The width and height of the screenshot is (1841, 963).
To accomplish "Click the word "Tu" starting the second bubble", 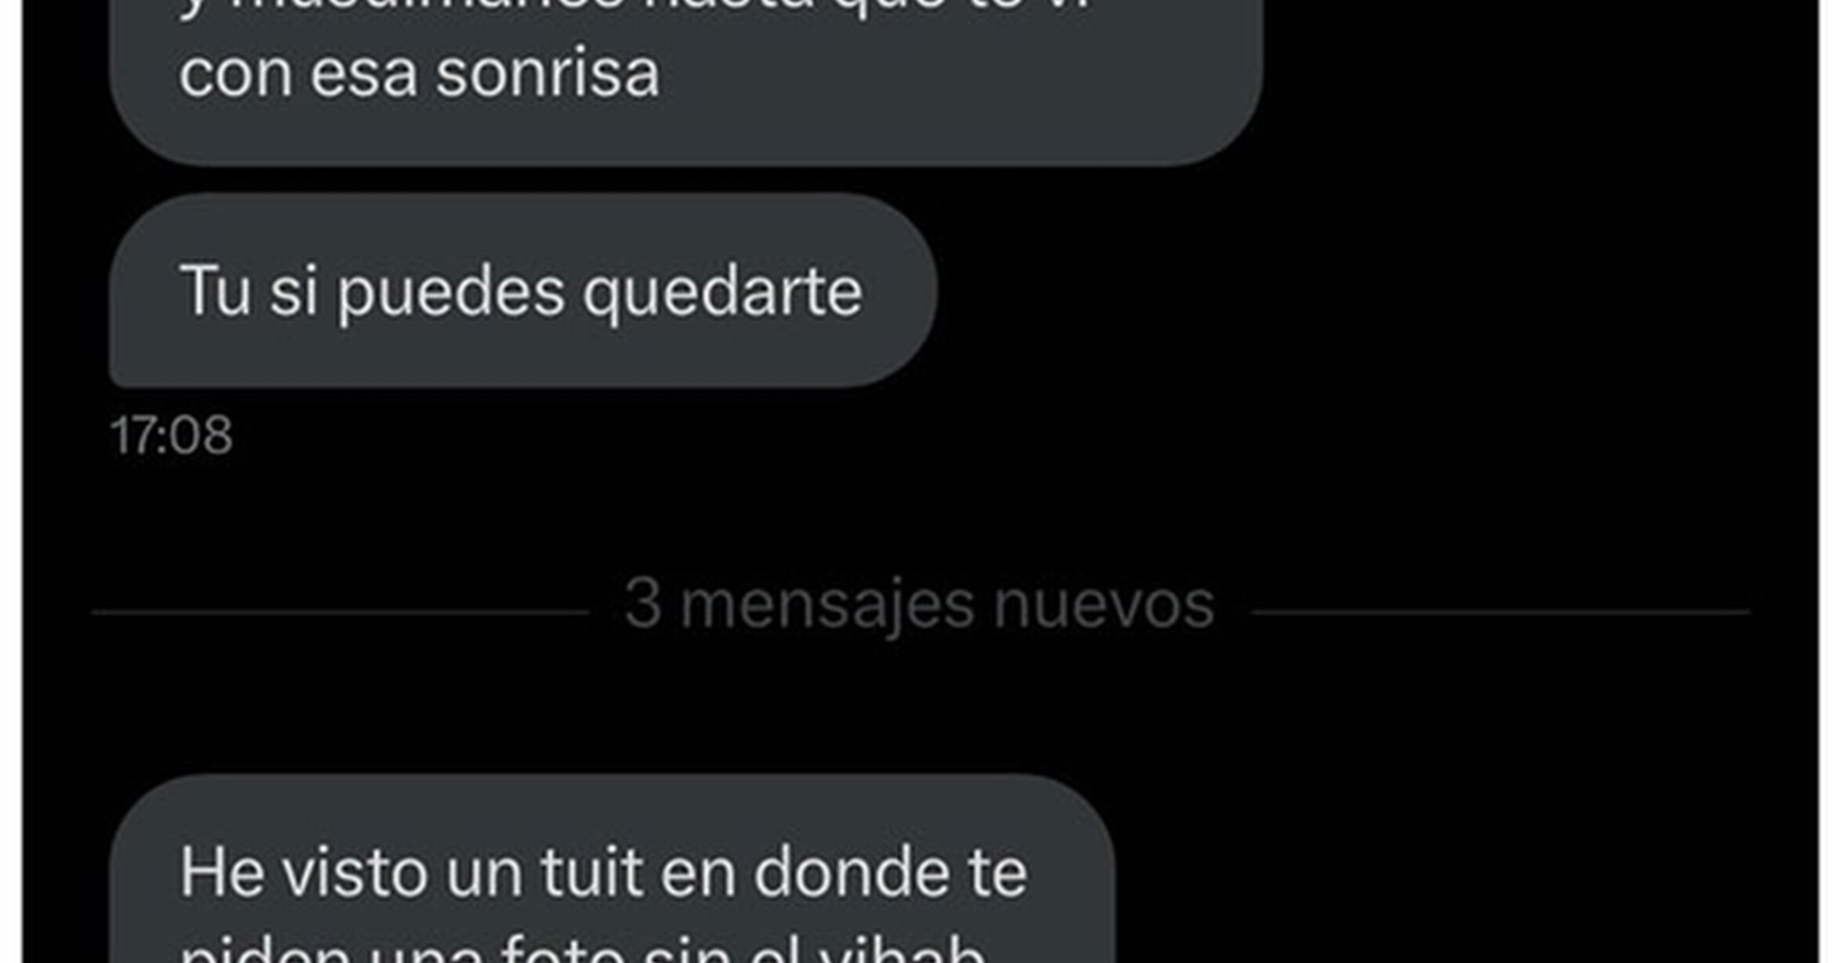I will [215, 290].
